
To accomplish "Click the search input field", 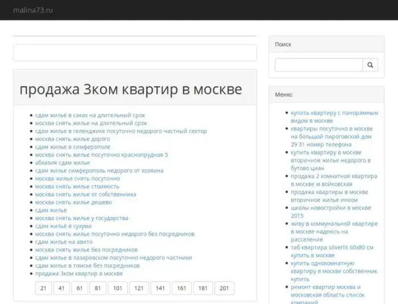I will click(318, 65).
